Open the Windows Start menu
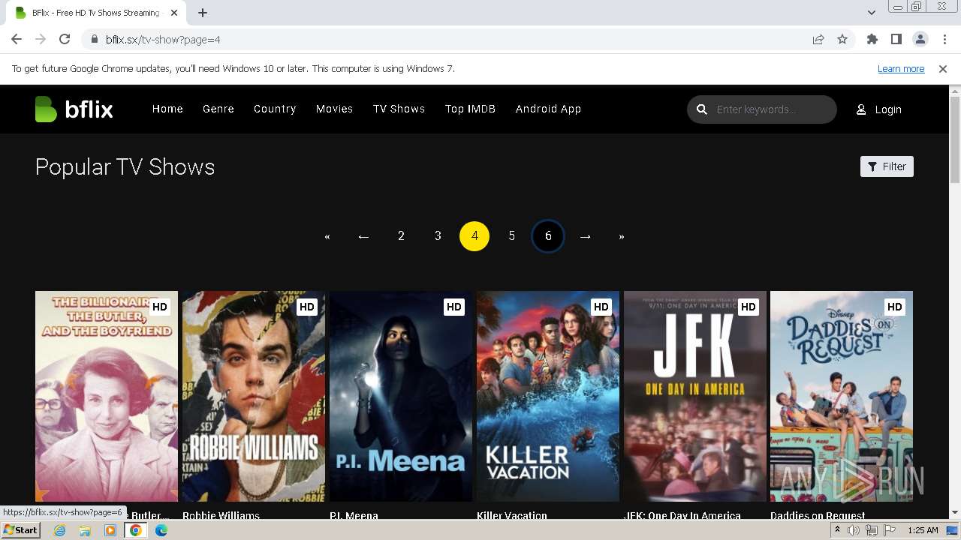Screen dimensions: 961x540 [x=20, y=530]
